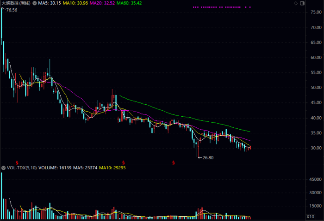This screenshot has width=324, height=221.
Task: Click the 76.56 highest price annotation
Action: tap(11, 10)
